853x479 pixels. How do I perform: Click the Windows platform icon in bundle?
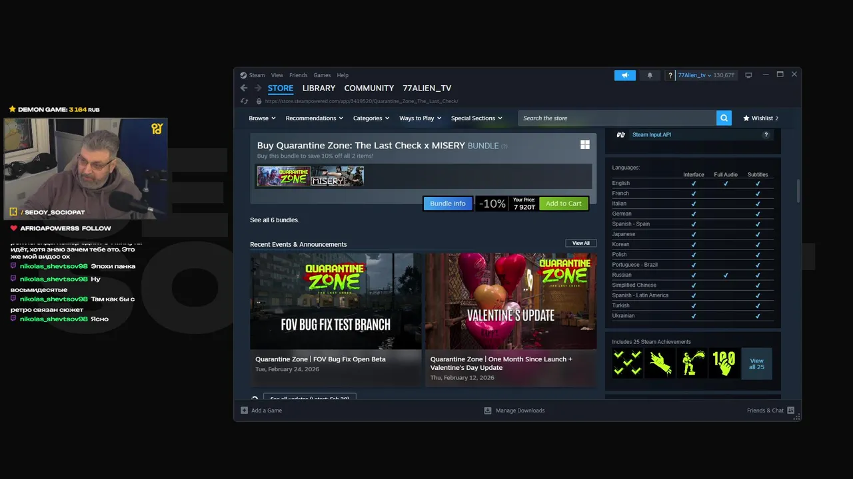pos(585,144)
